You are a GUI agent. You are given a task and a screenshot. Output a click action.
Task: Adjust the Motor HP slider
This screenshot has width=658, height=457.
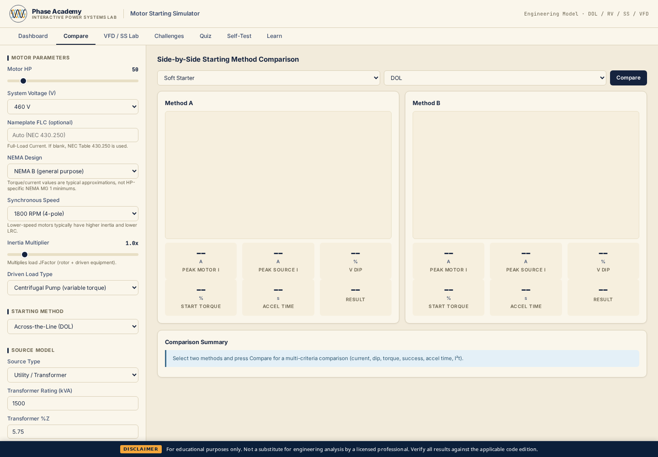[x=73, y=81]
